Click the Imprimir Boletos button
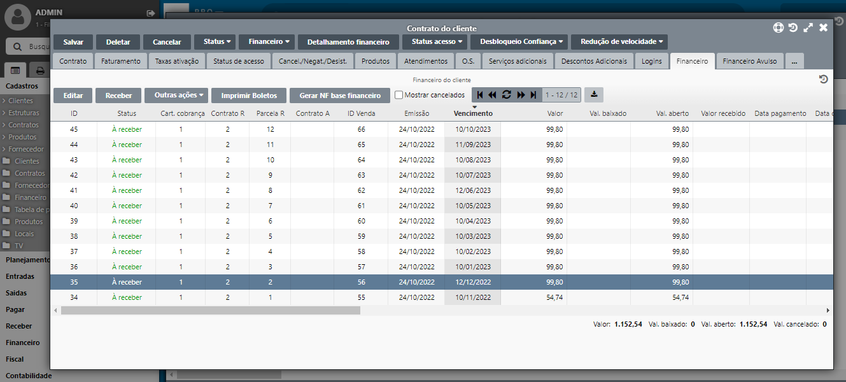Image resolution: width=846 pixels, height=382 pixels. coord(249,95)
